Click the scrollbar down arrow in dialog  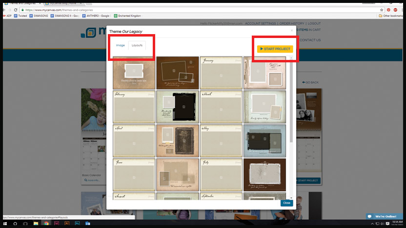click(x=291, y=198)
